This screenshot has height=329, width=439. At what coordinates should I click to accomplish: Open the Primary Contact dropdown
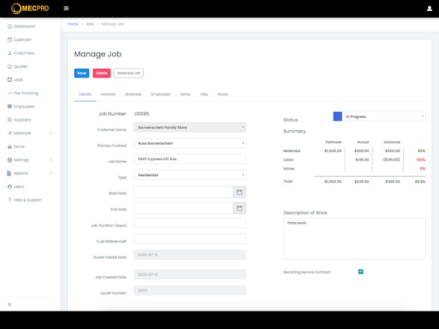(x=190, y=143)
